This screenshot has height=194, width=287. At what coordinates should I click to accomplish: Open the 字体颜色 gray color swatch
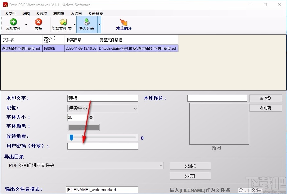[83, 127]
